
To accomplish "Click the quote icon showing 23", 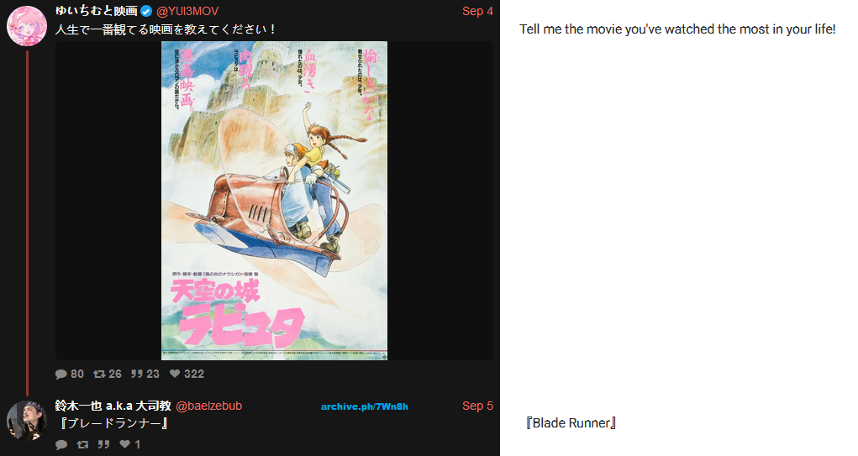I will click(137, 374).
